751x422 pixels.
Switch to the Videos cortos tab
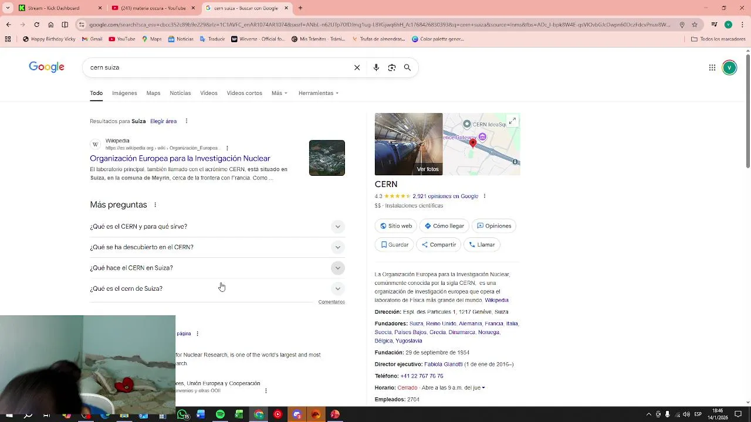pyautogui.click(x=245, y=93)
